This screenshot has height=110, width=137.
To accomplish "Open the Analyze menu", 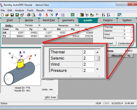I will tap(19, 10).
